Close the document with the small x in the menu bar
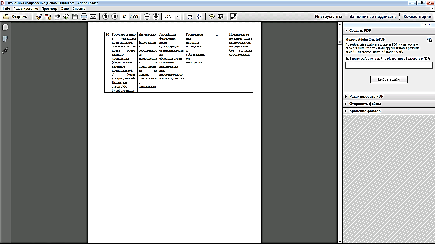The width and height of the screenshot is (435, 244). click(432, 9)
